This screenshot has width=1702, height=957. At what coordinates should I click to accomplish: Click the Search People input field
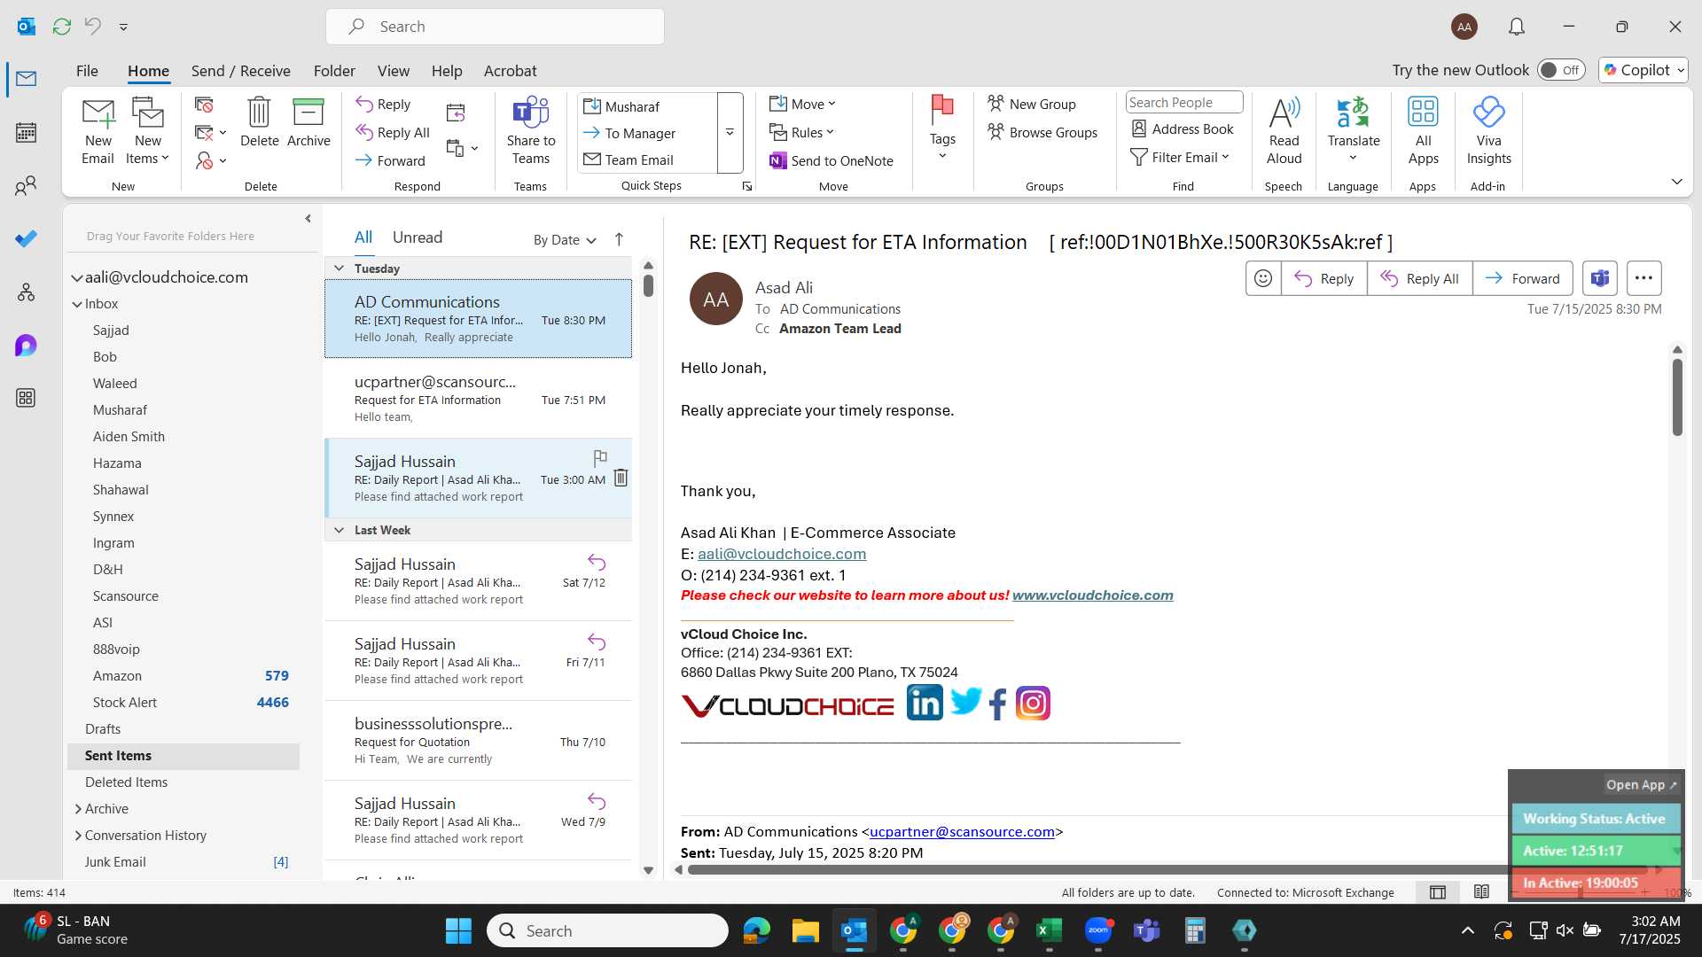pyautogui.click(x=1183, y=102)
